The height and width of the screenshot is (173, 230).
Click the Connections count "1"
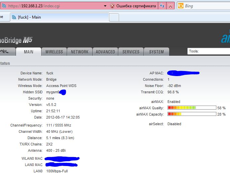pos(169,79)
